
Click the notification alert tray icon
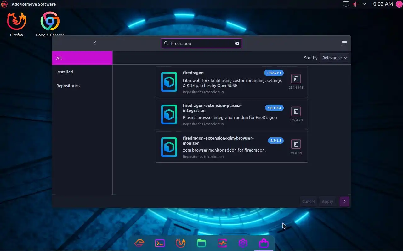346,4
